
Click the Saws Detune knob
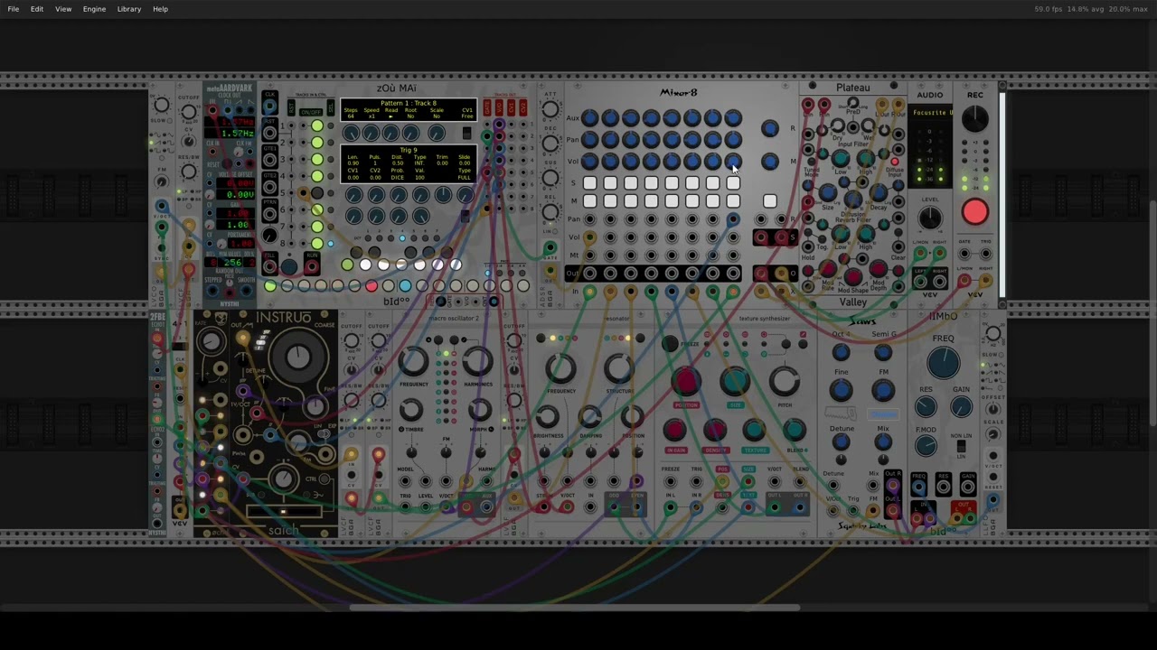(x=841, y=441)
